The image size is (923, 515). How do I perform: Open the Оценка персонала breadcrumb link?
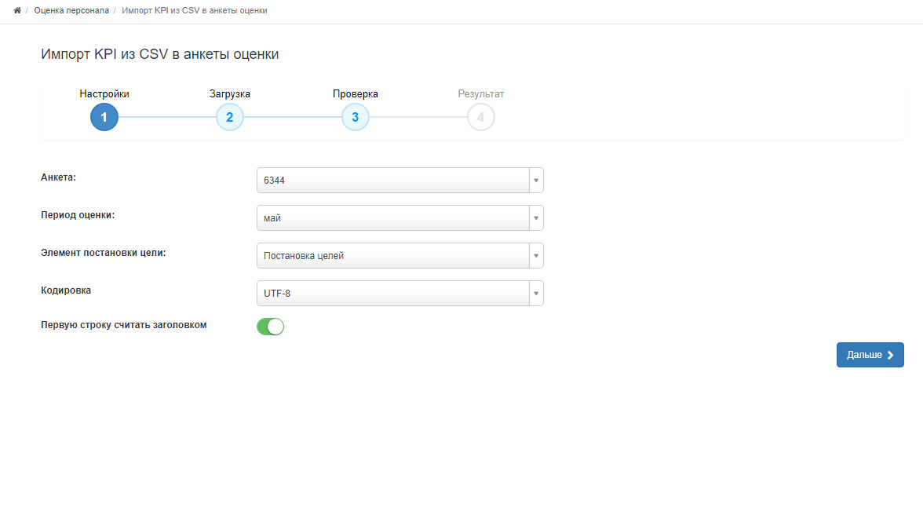coord(71,10)
